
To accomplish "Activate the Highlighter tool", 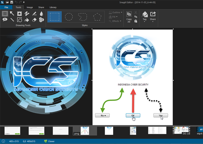I will tap(34, 14).
